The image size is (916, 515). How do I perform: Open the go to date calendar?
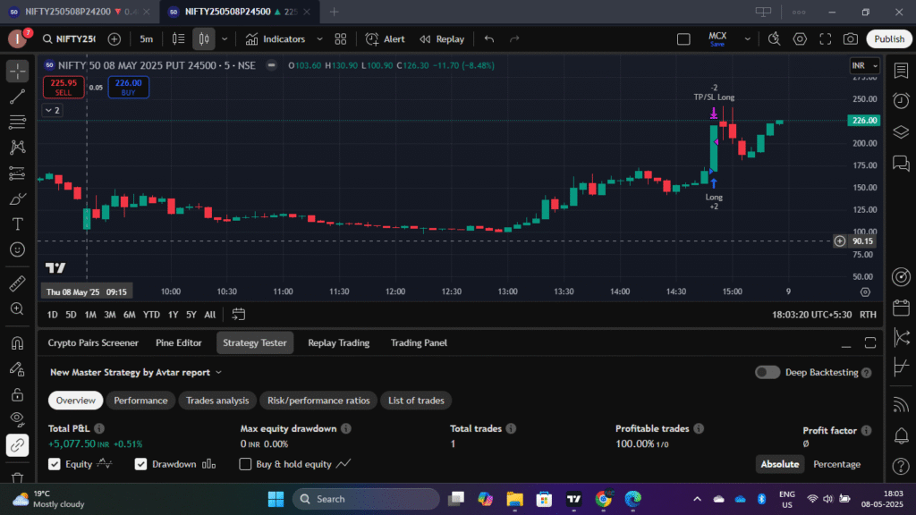[x=238, y=315]
